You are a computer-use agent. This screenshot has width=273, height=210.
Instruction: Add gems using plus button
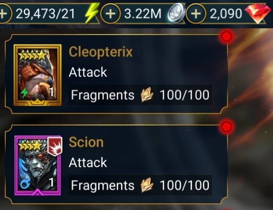click(x=196, y=13)
